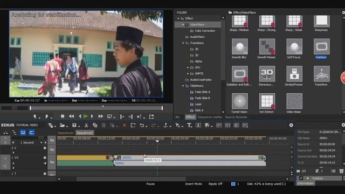Collapse the TitleMixers folder
The height and width of the screenshot is (194, 345).
(x=183, y=86)
